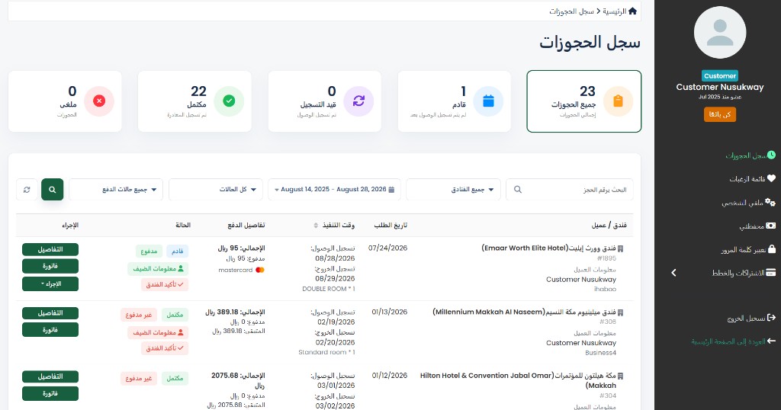Click the orange كن بائعًا button
The height and width of the screenshot is (410, 781).
point(720,114)
